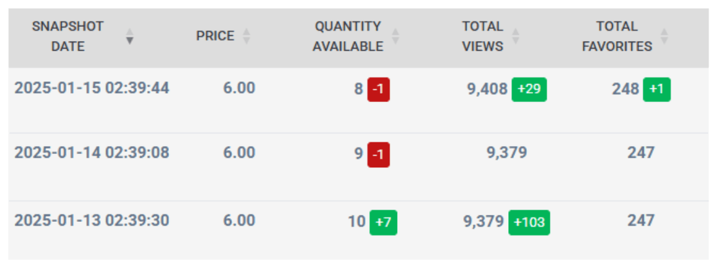This screenshot has width=717, height=268.
Task: Click the green +7 quantity badge
Action: click(x=383, y=222)
